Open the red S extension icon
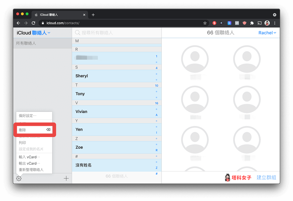Screen dimensions: 293x201 pos(214,23)
